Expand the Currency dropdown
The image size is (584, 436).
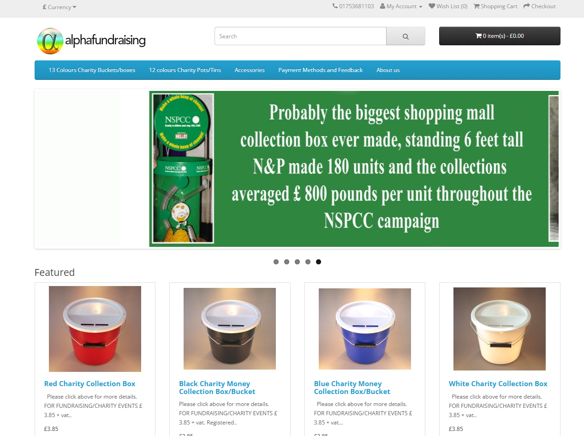coord(60,7)
